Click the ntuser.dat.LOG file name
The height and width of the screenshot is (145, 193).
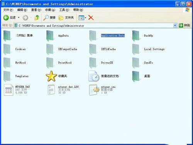point(68,87)
